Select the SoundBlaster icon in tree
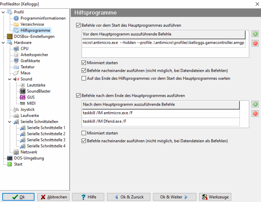 tap(22, 91)
